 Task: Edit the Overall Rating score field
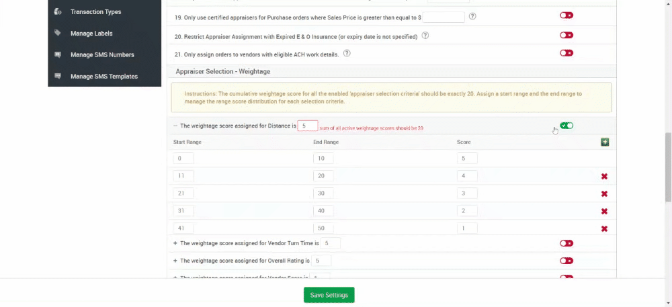tap(321, 261)
